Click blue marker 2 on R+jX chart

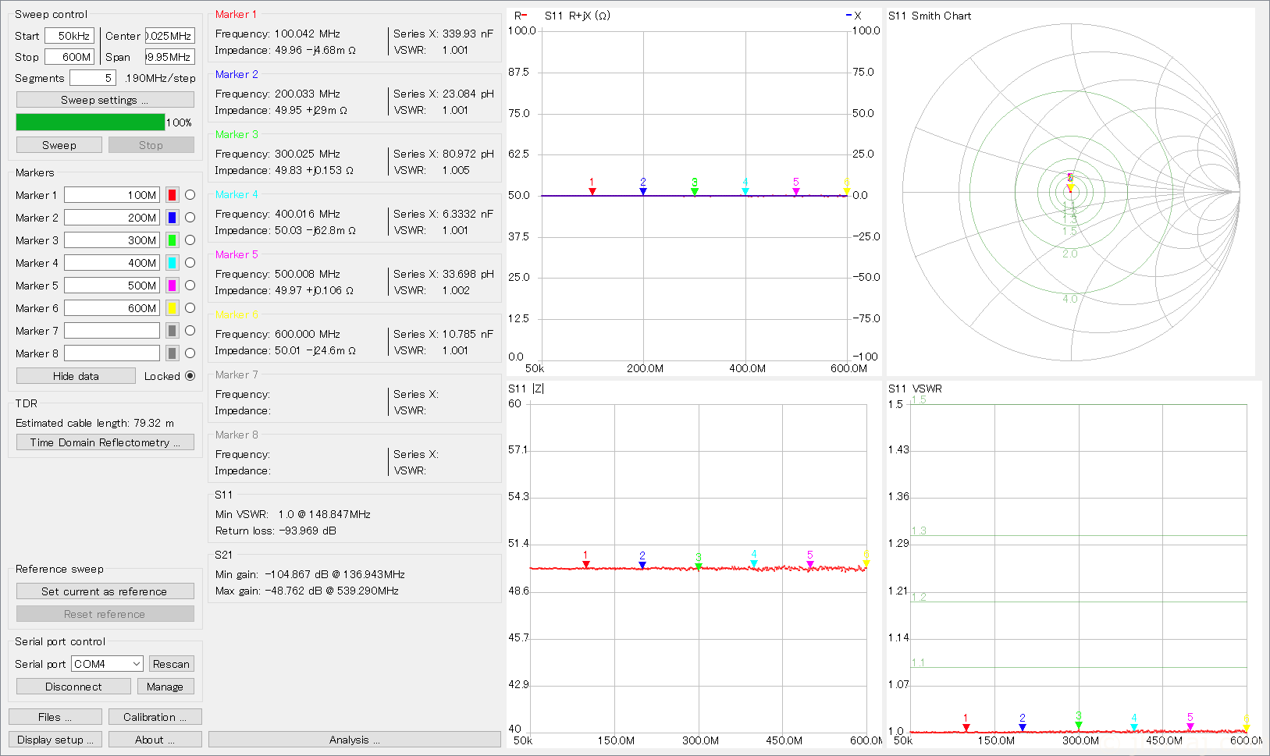[x=643, y=191]
